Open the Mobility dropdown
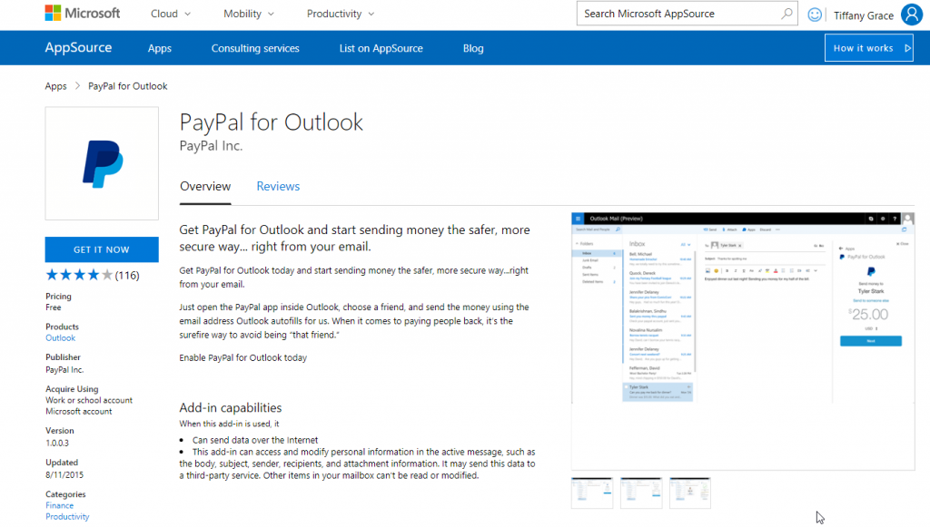The height and width of the screenshot is (527, 930). tap(247, 13)
